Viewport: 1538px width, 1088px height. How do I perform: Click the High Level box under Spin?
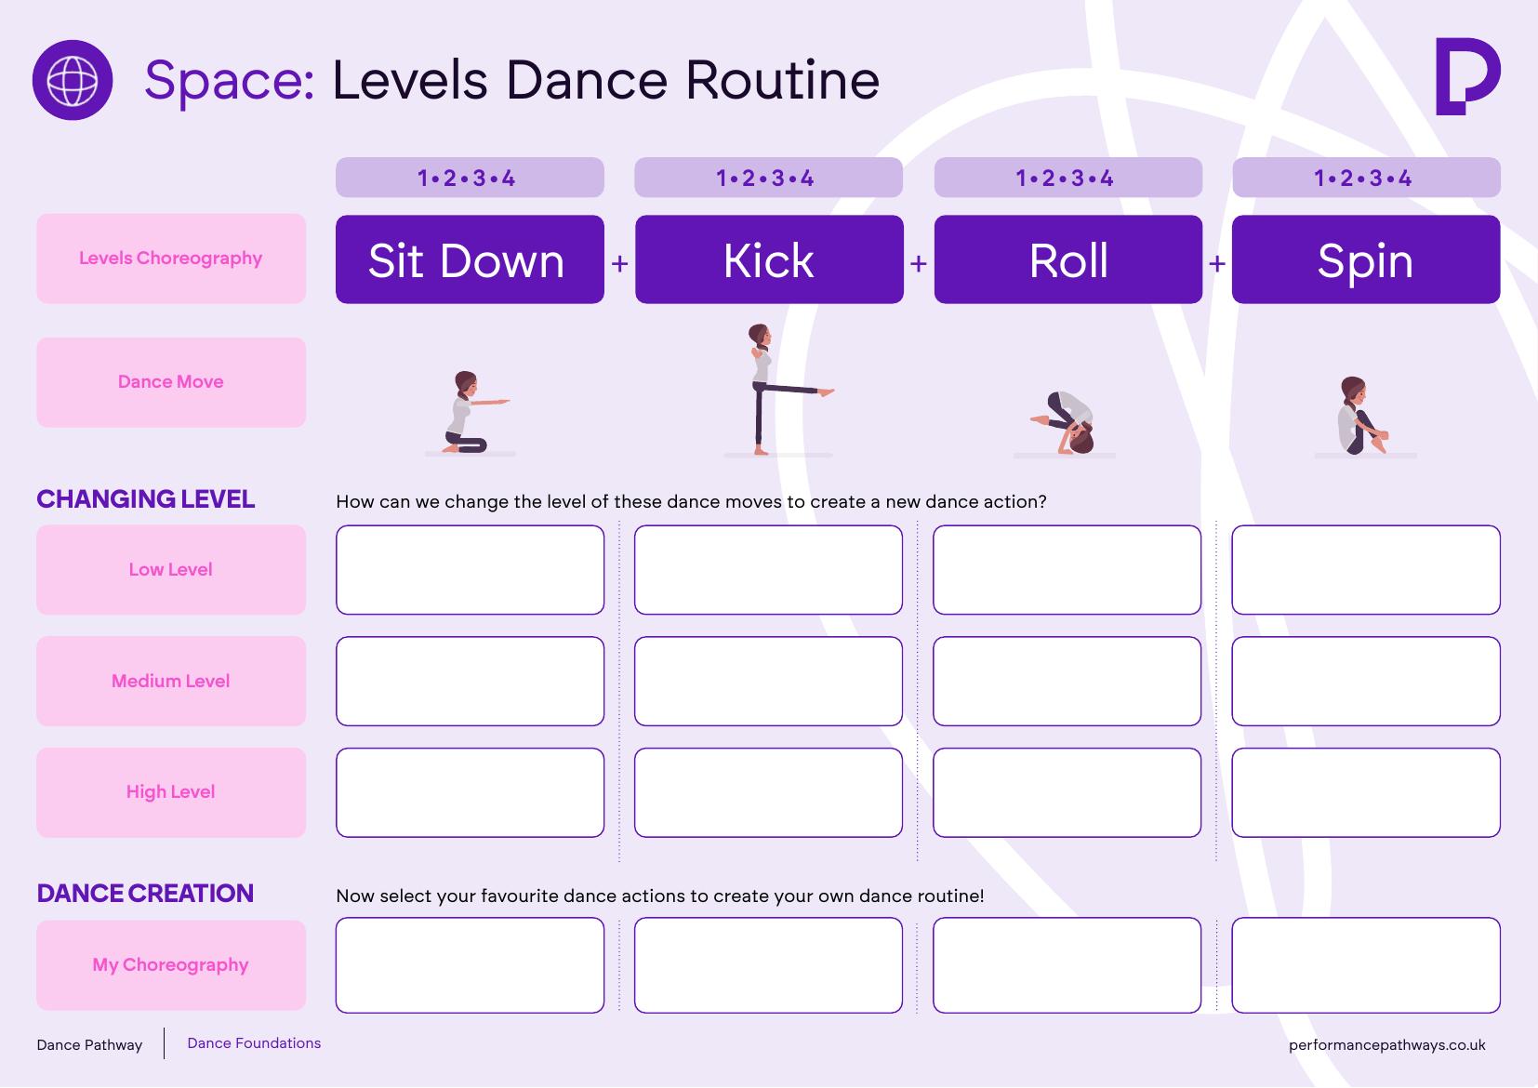(x=1366, y=792)
